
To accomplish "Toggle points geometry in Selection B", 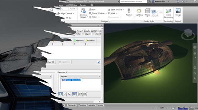I will (x=69, y=94).
